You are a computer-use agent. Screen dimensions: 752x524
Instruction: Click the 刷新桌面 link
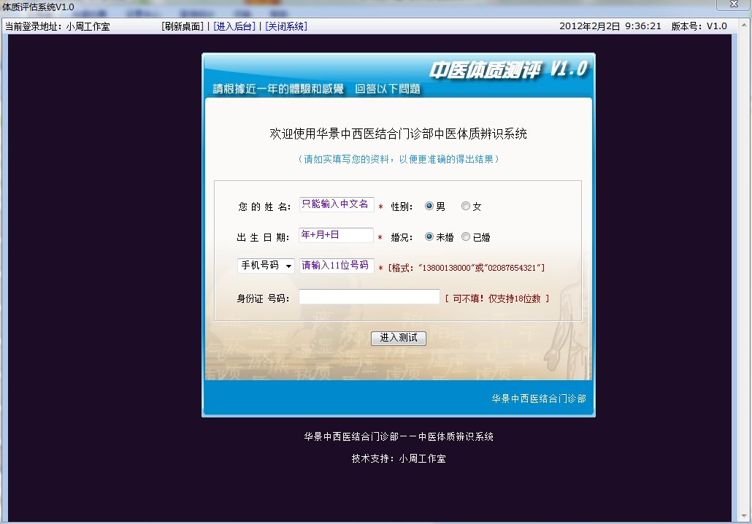183,26
